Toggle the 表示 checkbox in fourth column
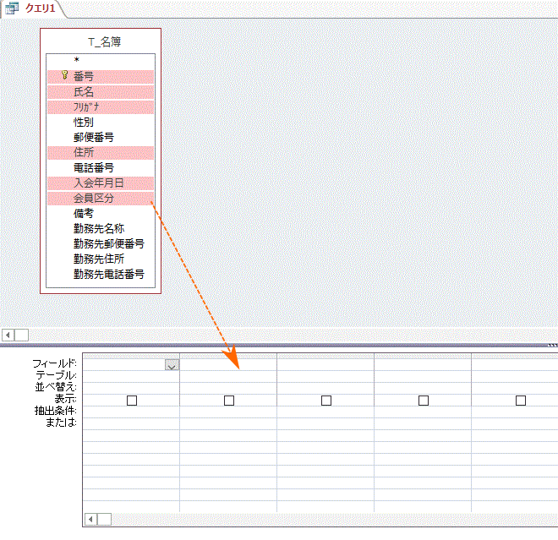 point(423,401)
